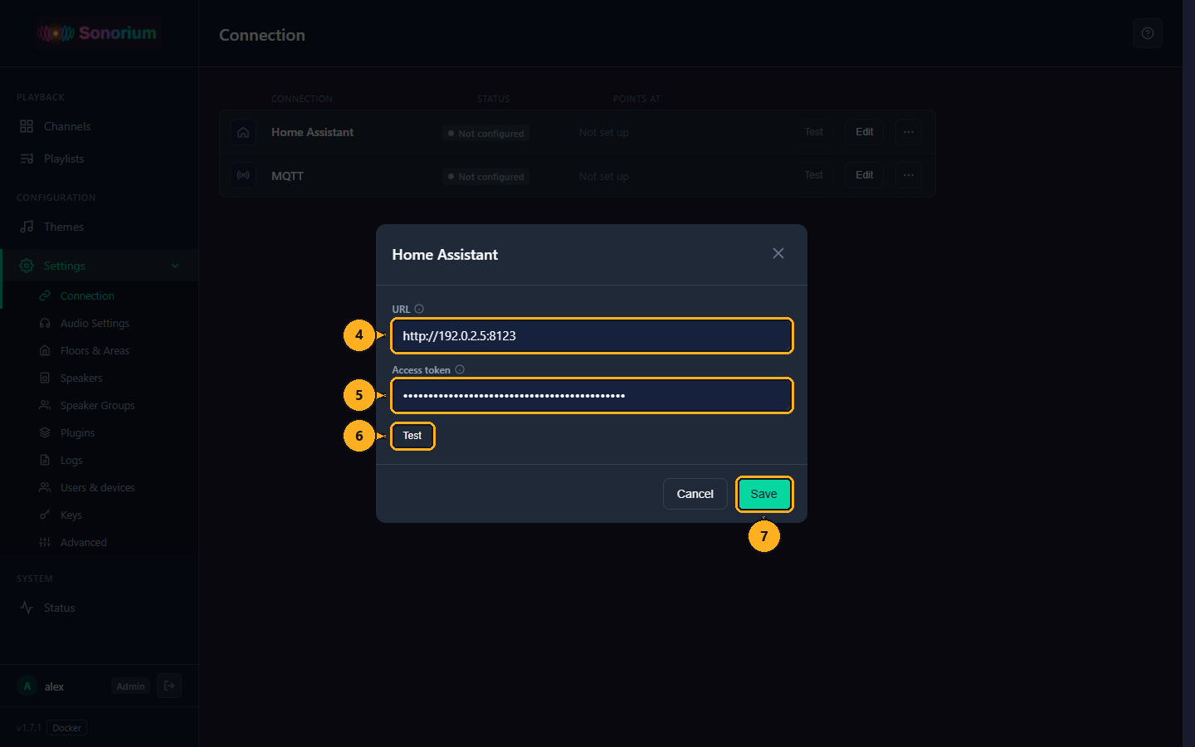Select Audio Settings in sidebar
Viewport: 1195px width, 747px height.
coord(99,323)
